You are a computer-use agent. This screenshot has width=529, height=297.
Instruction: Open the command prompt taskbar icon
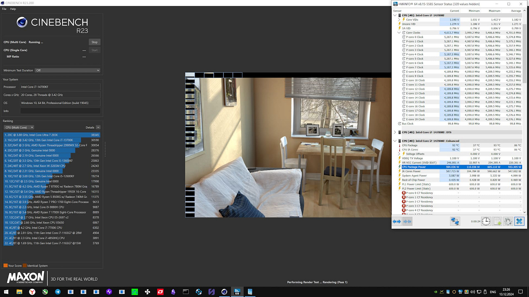point(186,292)
